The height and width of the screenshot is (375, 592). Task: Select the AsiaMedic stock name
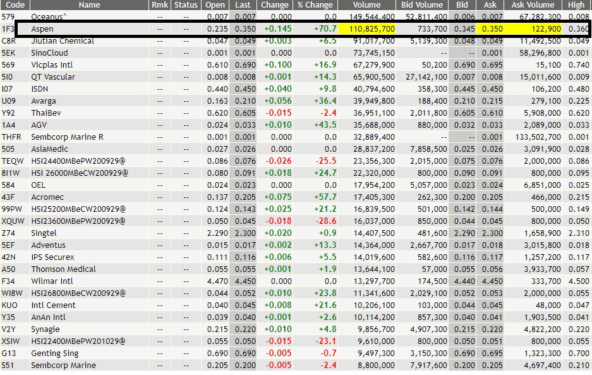click(49, 149)
